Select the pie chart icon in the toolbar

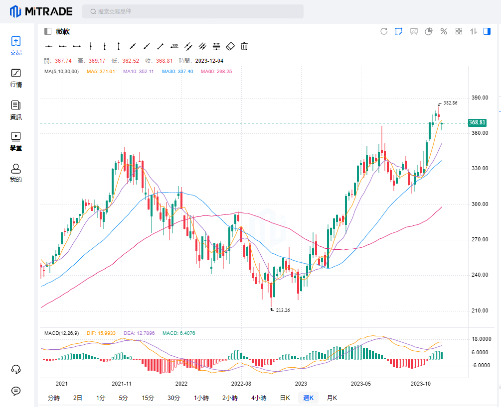(x=428, y=31)
